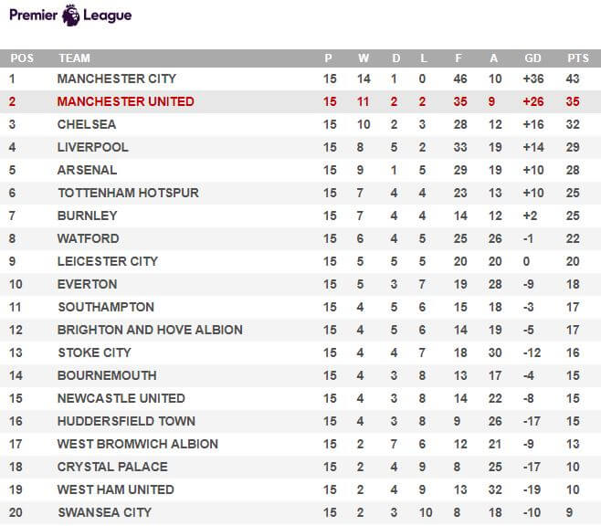Open Tottenham Hotspur team link
Viewport: 601px width, 526px height.
[129, 193]
